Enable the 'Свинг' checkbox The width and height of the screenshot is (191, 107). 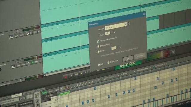tap(98, 51)
